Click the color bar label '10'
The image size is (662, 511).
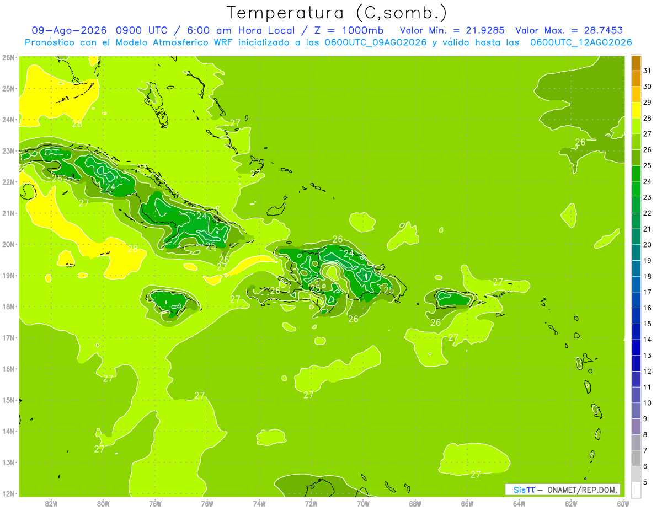coord(647,403)
